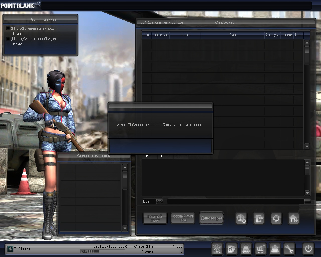The image size is (321, 257).
Task: Refresh the room list
Action: pyautogui.click(x=276, y=218)
